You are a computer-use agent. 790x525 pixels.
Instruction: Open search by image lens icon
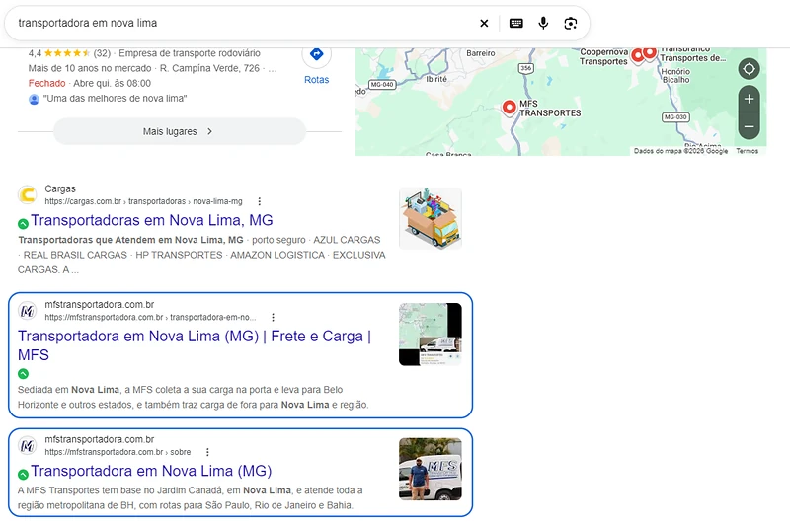coord(571,23)
